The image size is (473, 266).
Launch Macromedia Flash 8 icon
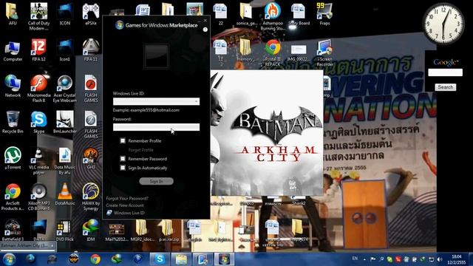pyautogui.click(x=38, y=89)
